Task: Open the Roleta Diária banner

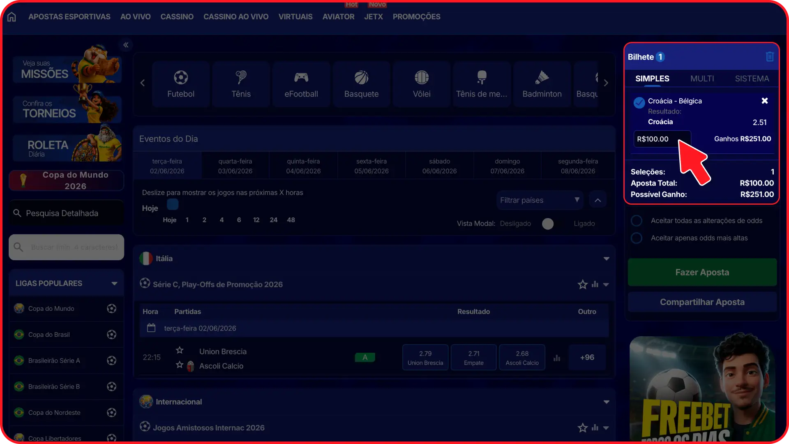Action: (x=67, y=148)
